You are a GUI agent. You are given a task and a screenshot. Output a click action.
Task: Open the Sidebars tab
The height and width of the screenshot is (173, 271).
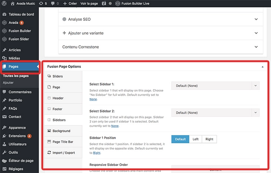click(63, 120)
